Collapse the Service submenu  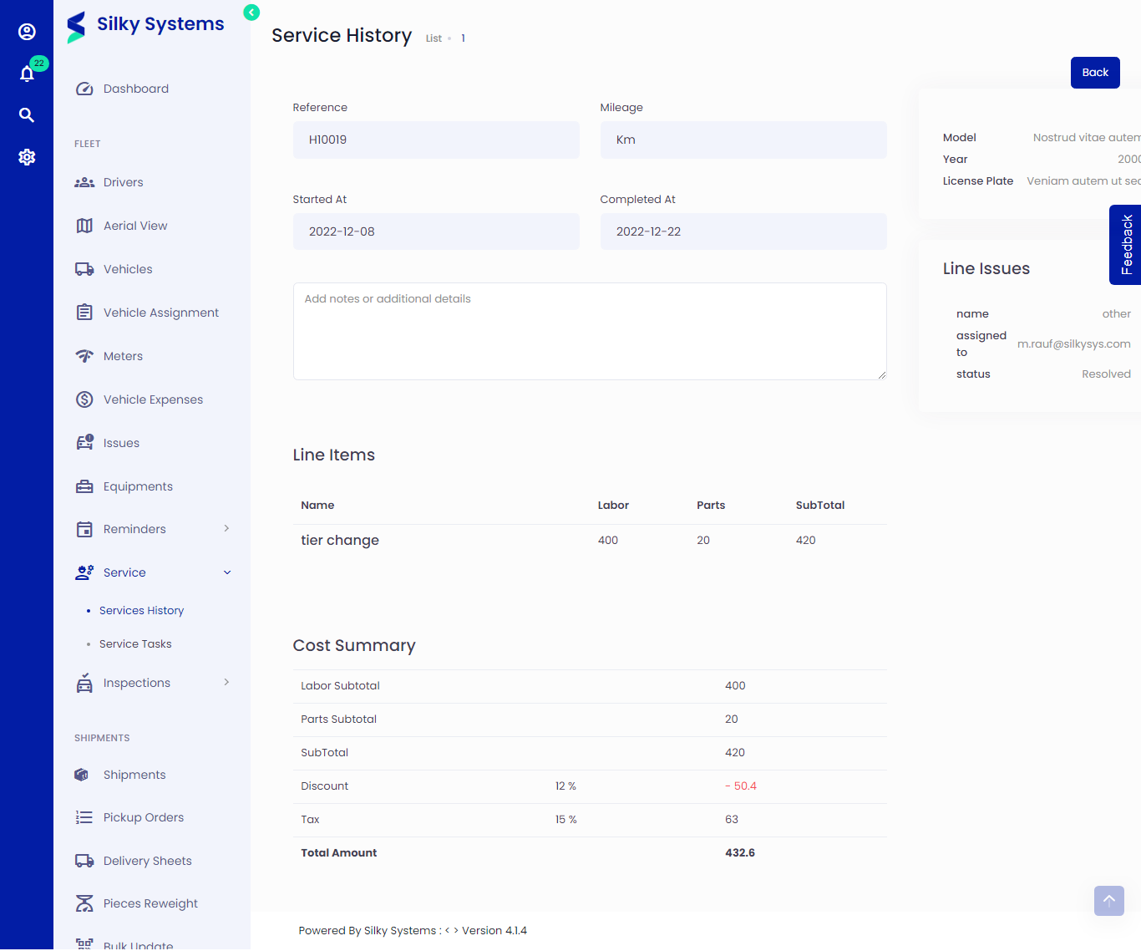click(226, 572)
